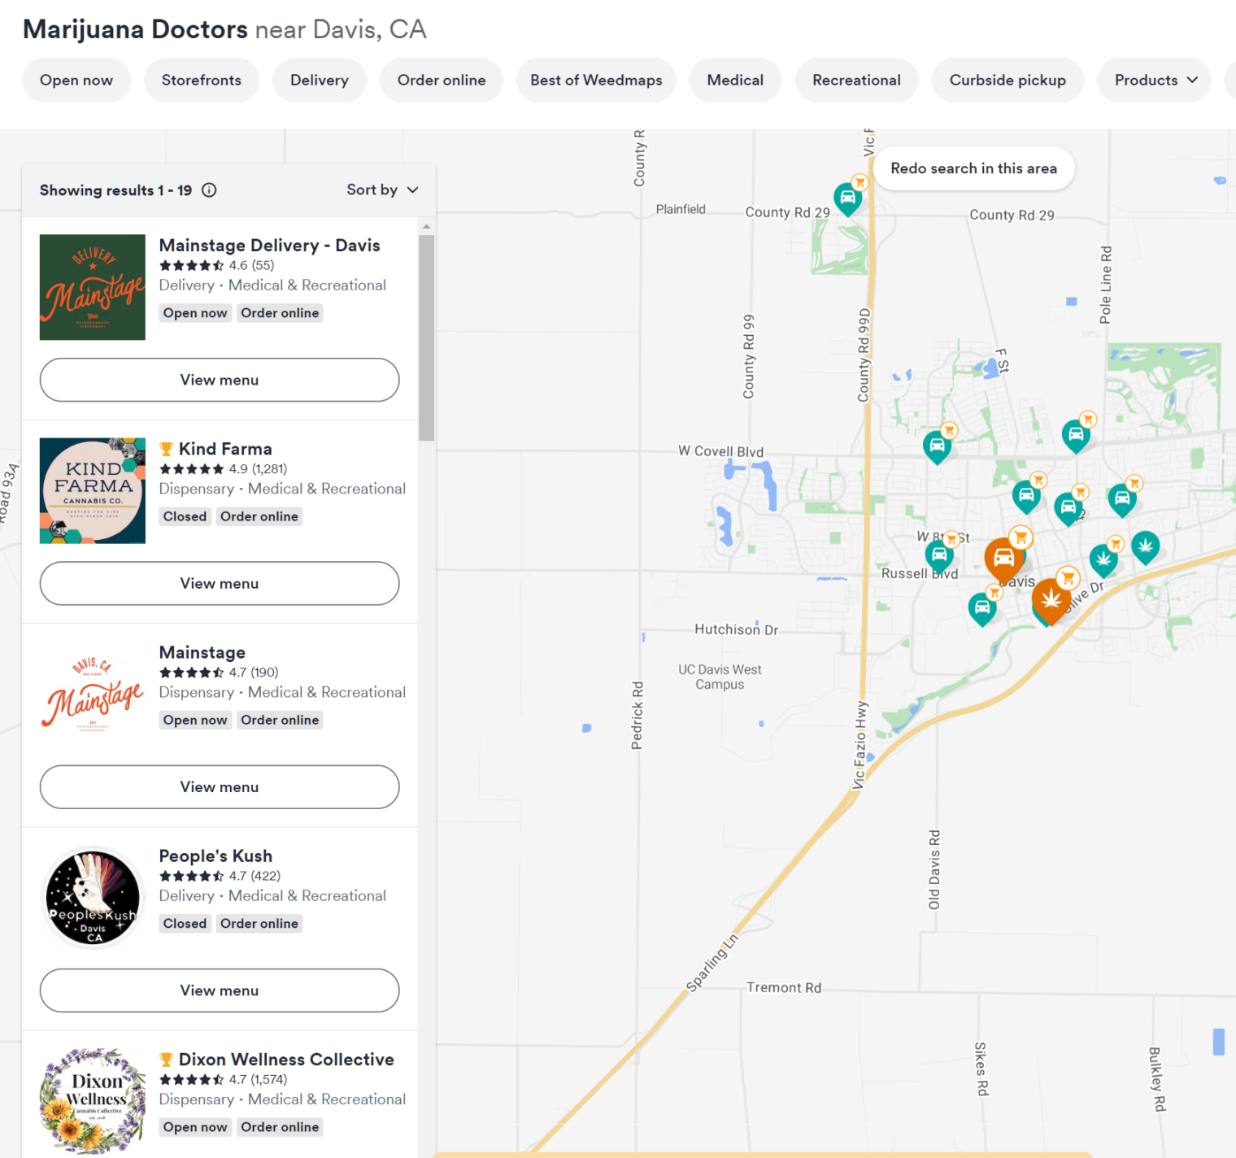Click Mainstage Delivery's 4.6 (55) rating
Viewport: 1236px width, 1158px height.
tap(216, 265)
